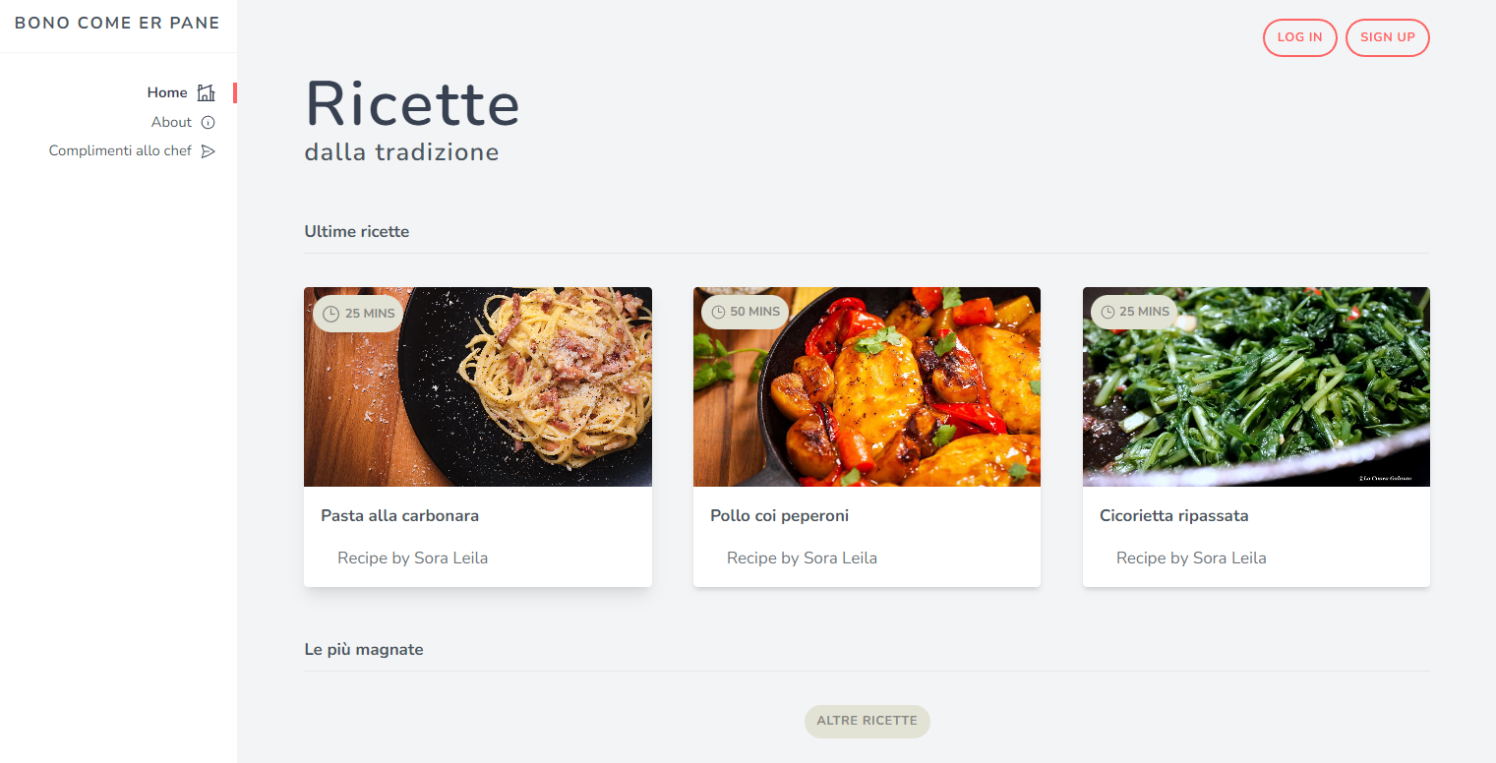
Task: Open the Cicorietta ripassata recipe
Action: pos(1174,515)
